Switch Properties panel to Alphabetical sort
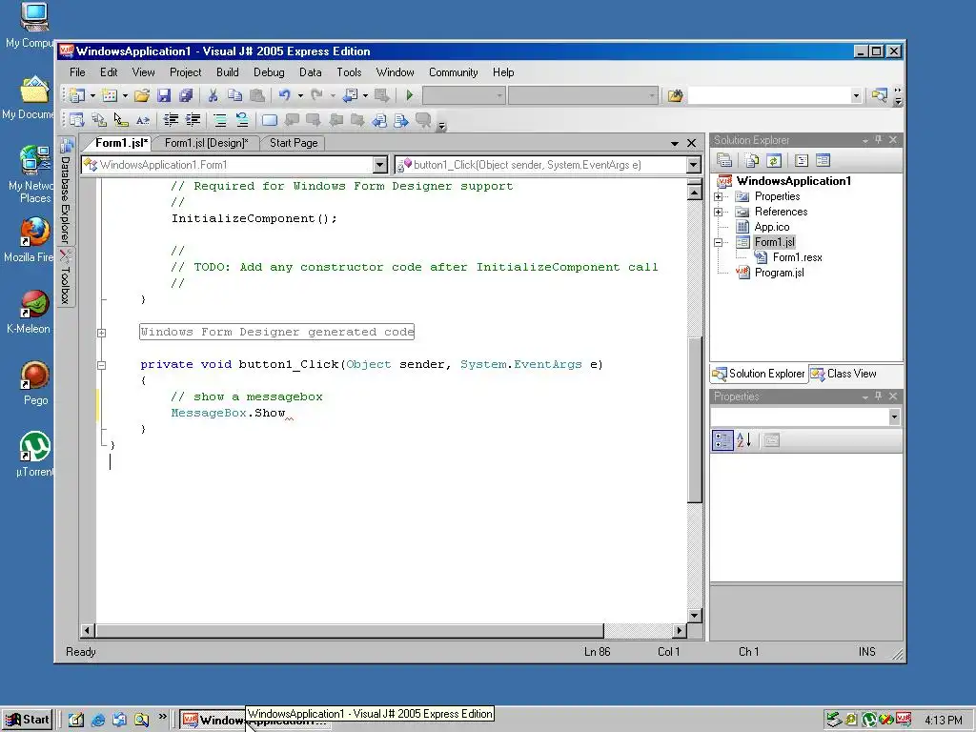The height and width of the screenshot is (732, 976). [x=743, y=440]
